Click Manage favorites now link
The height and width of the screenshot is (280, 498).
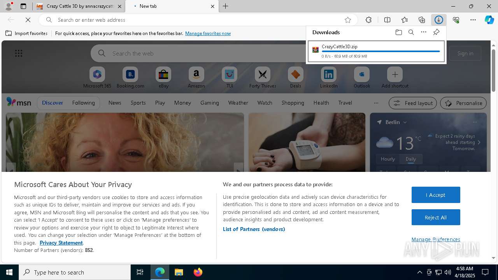[x=208, y=33]
